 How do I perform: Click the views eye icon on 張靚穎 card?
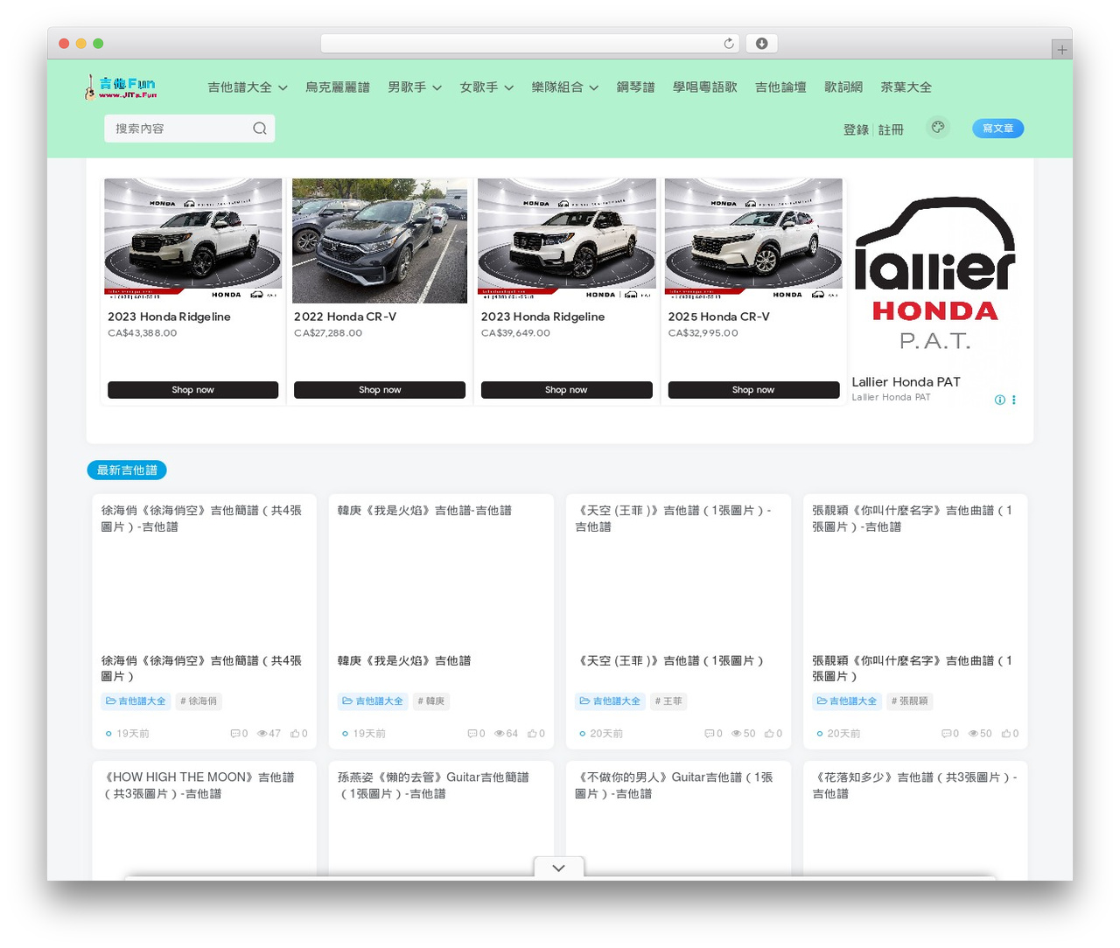[x=974, y=734]
